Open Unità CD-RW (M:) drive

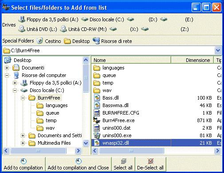point(83,29)
